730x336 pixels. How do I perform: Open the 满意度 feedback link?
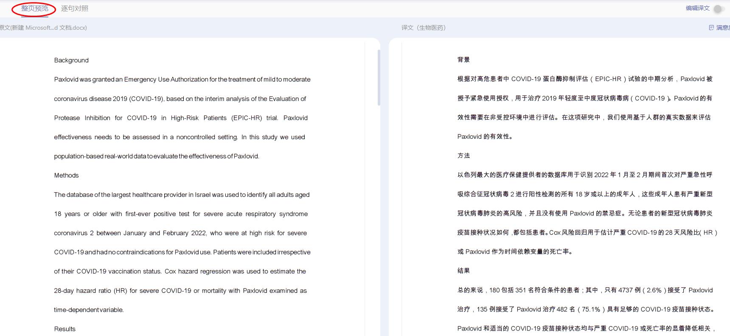coord(723,28)
